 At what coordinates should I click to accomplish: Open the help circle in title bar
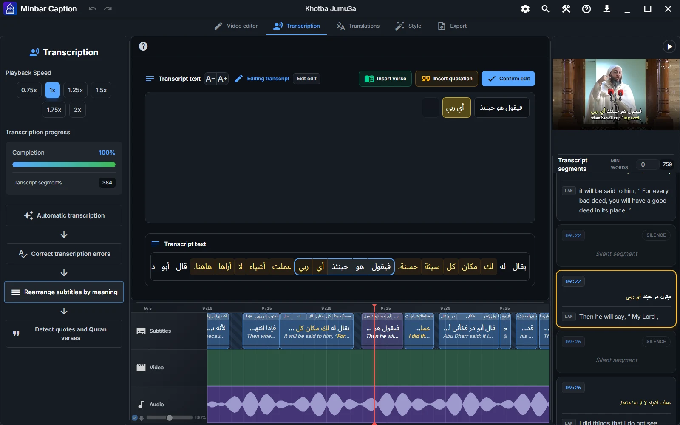tap(586, 9)
